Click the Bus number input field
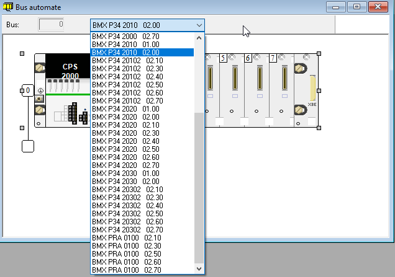This screenshot has height=277, width=395. click(x=52, y=25)
